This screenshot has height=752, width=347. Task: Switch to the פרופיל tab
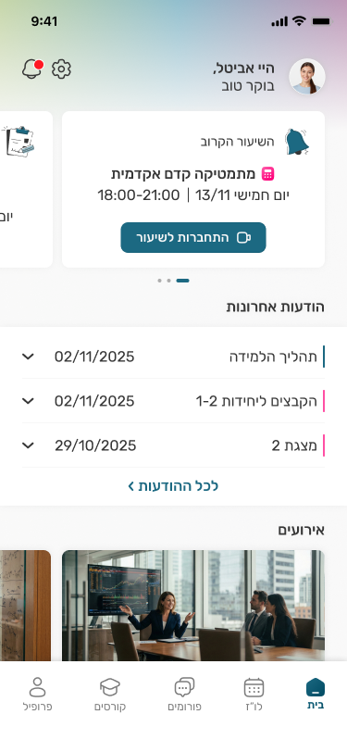37,694
